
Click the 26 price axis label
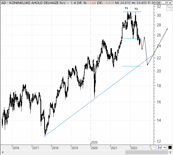point(159,35)
